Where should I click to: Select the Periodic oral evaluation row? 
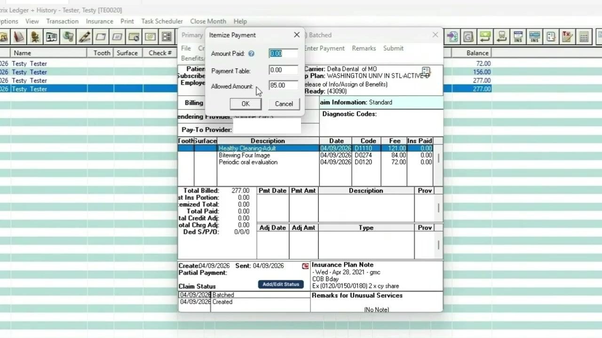[x=305, y=162]
